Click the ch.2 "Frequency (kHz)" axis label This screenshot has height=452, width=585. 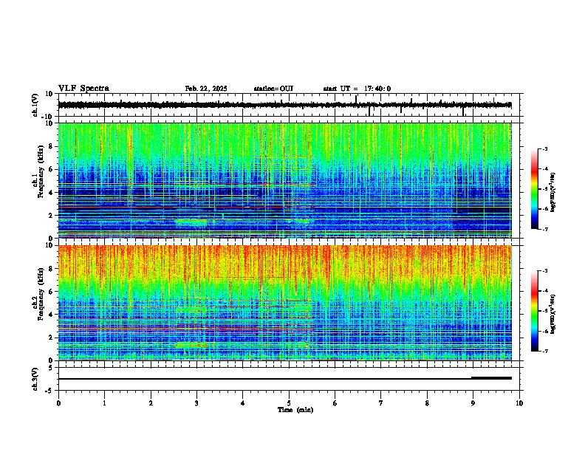(x=41, y=294)
